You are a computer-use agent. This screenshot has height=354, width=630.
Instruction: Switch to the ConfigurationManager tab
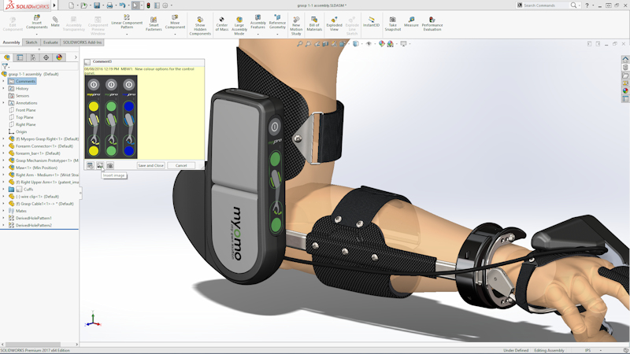pos(33,57)
